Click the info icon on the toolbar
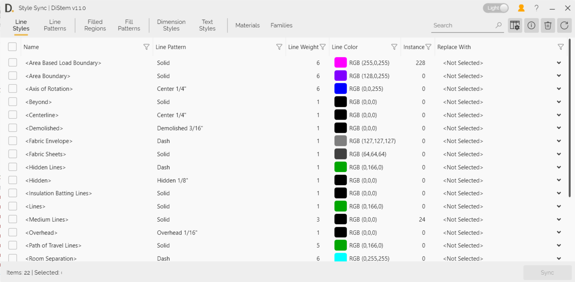Screen dimensions: 575x282 pyautogui.click(x=531, y=25)
